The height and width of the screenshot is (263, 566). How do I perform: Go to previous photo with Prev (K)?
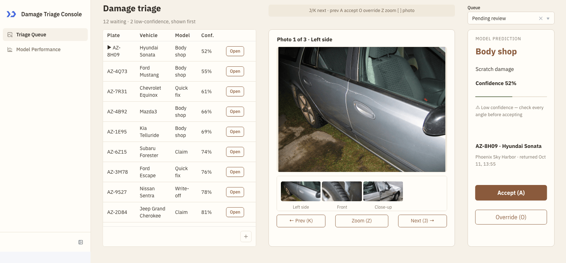coord(301,221)
